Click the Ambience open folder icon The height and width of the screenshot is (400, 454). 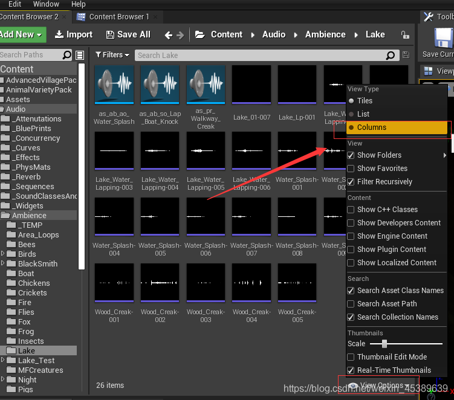point(5,215)
